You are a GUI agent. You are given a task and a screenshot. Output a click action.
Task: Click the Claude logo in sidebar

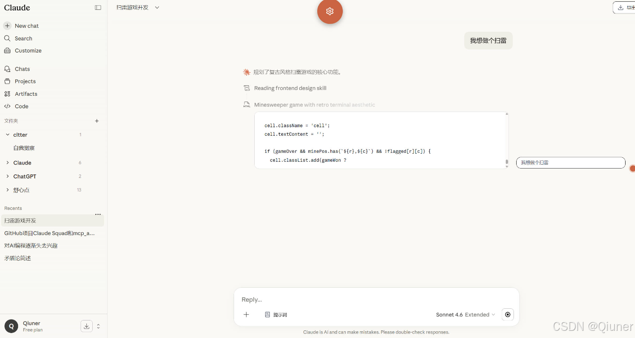pyautogui.click(x=17, y=8)
